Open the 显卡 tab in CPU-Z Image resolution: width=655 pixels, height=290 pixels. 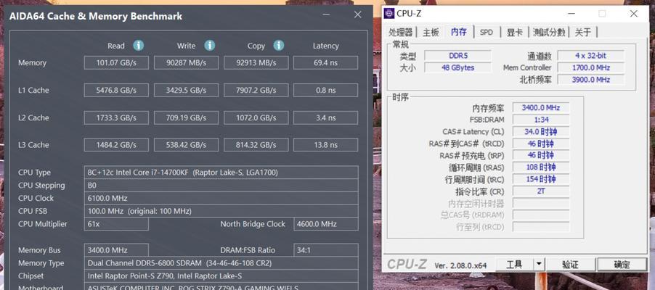coord(515,32)
